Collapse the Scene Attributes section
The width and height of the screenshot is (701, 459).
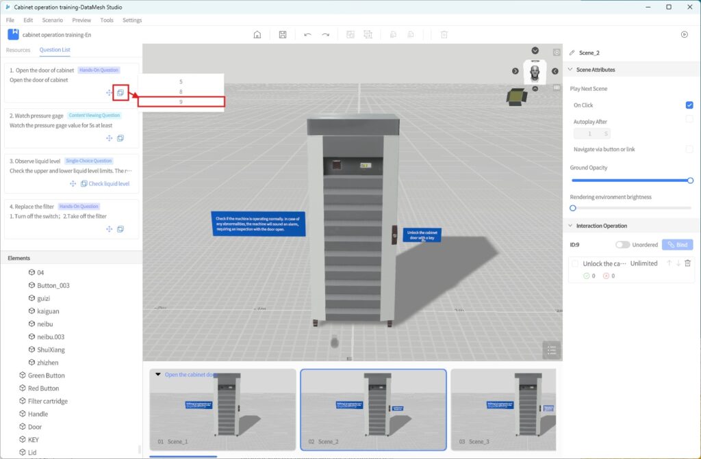(570, 70)
